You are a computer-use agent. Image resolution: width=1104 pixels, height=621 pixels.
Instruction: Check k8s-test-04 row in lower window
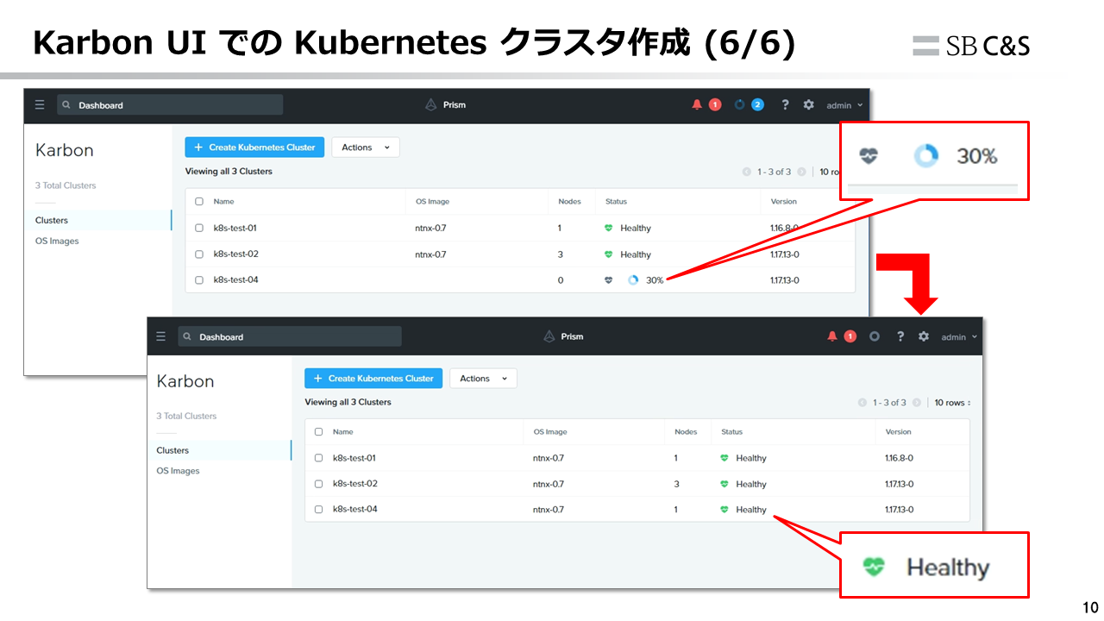318,510
